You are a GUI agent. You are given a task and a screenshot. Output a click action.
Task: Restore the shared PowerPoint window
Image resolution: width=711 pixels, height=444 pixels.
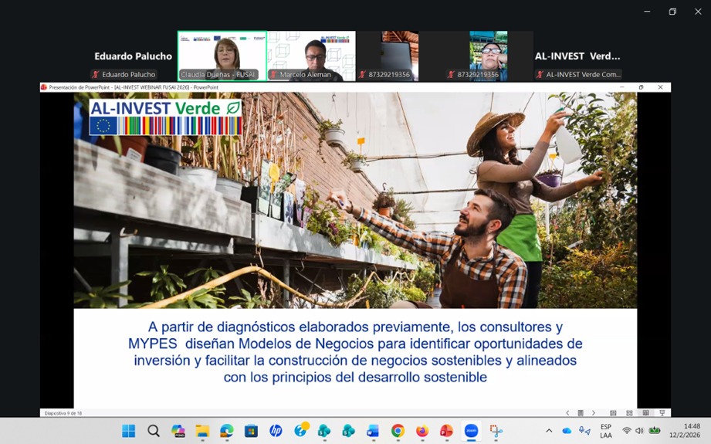click(x=642, y=87)
